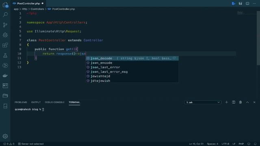This screenshot has width=260, height=146.
Task: Click 'LF' end-of-line in status bar
Action: point(234,144)
